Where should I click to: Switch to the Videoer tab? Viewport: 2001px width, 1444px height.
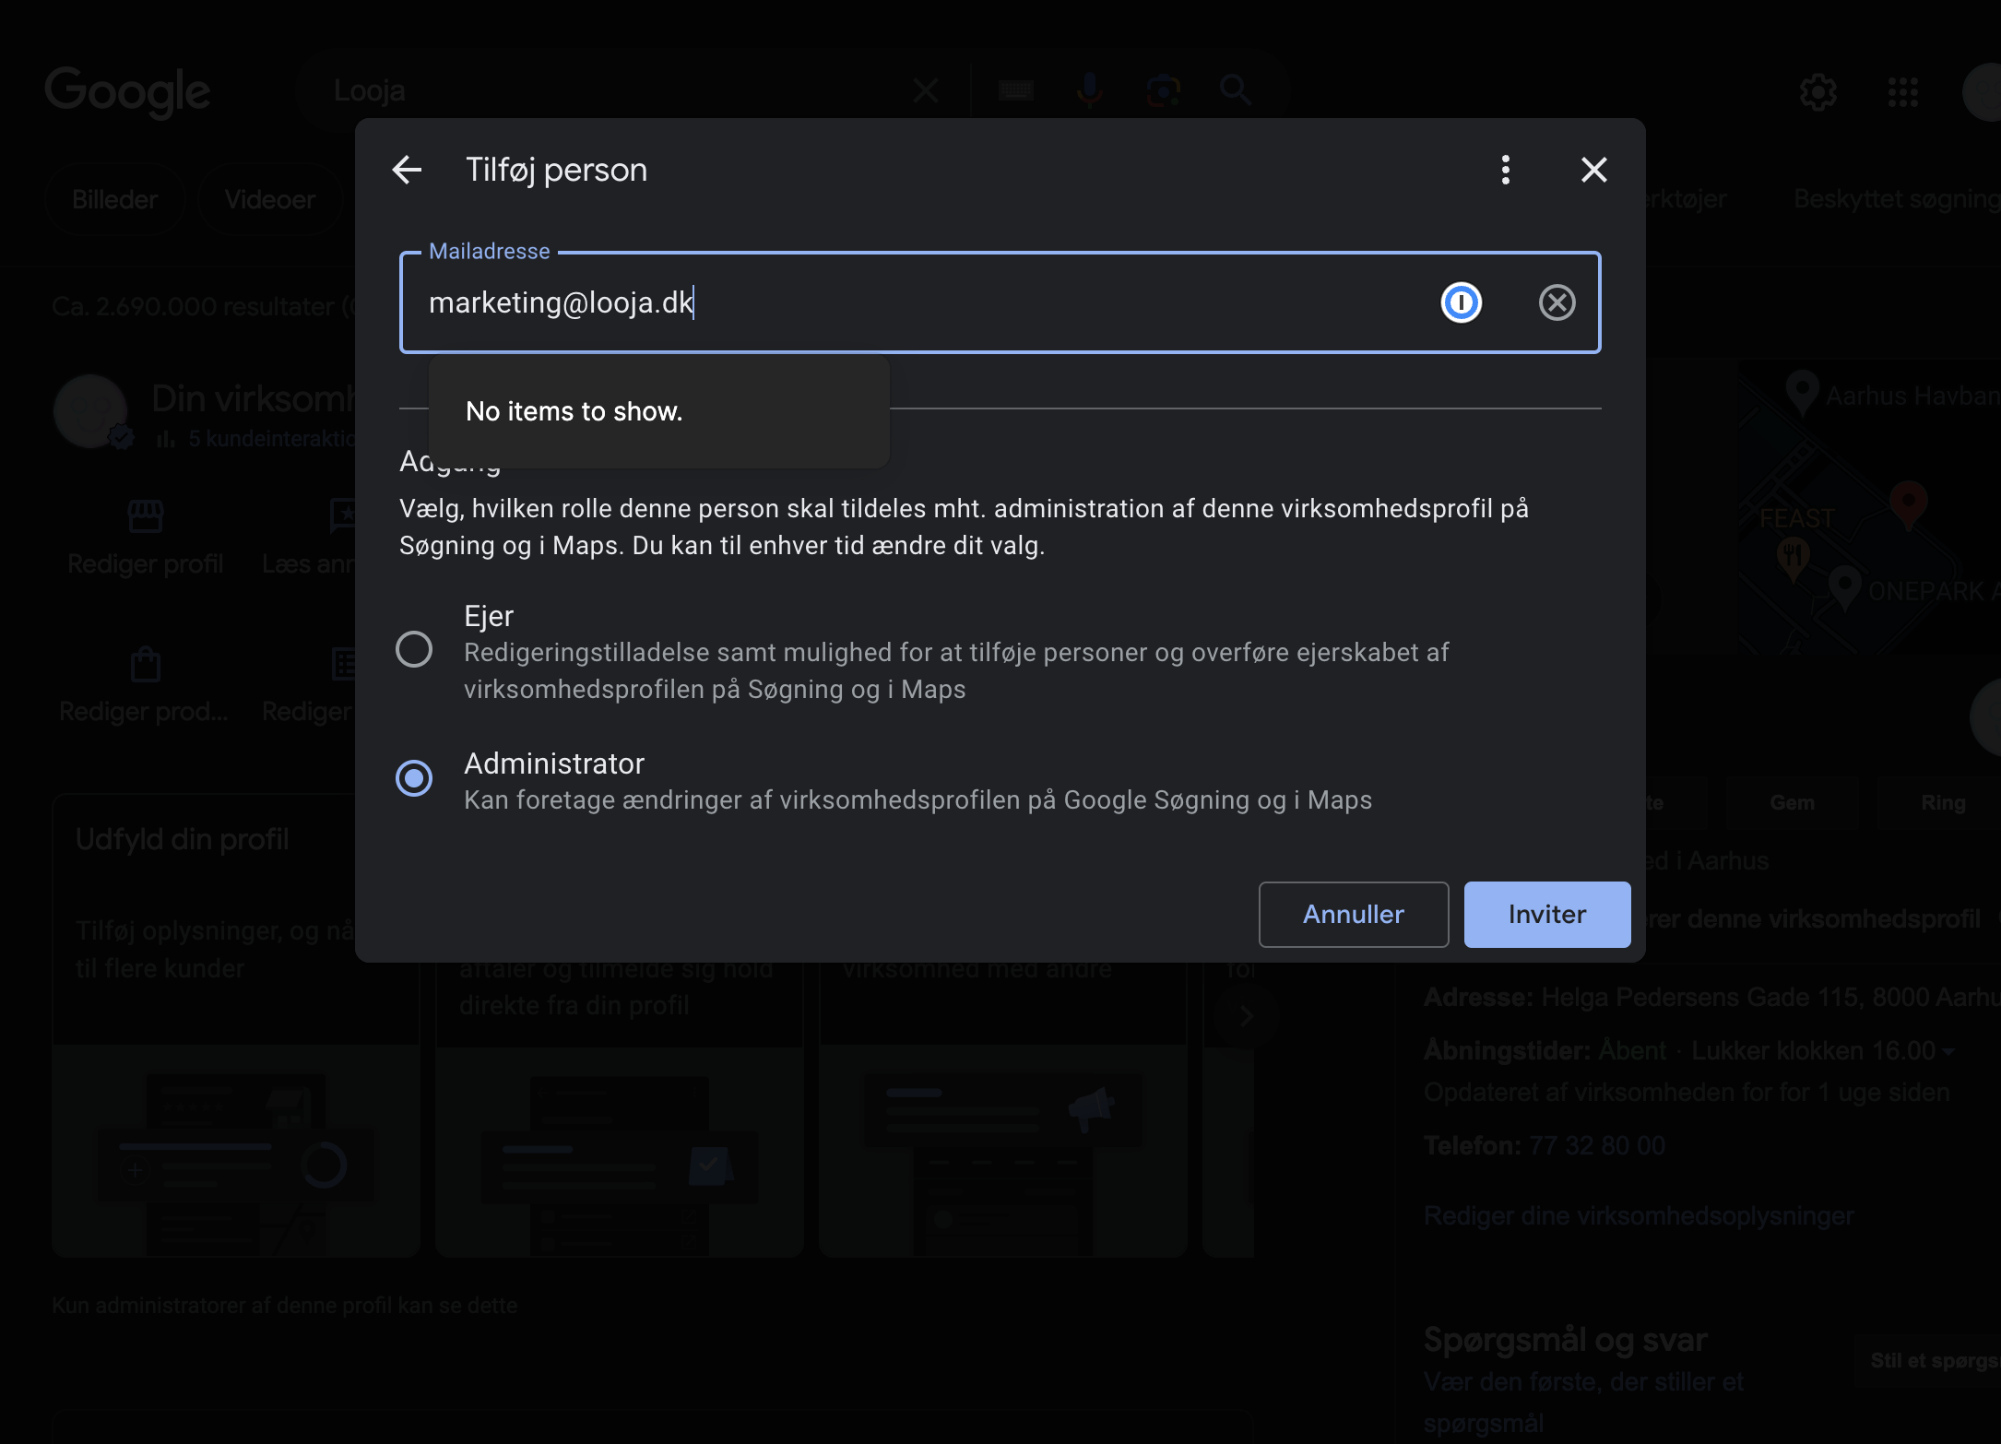[269, 199]
